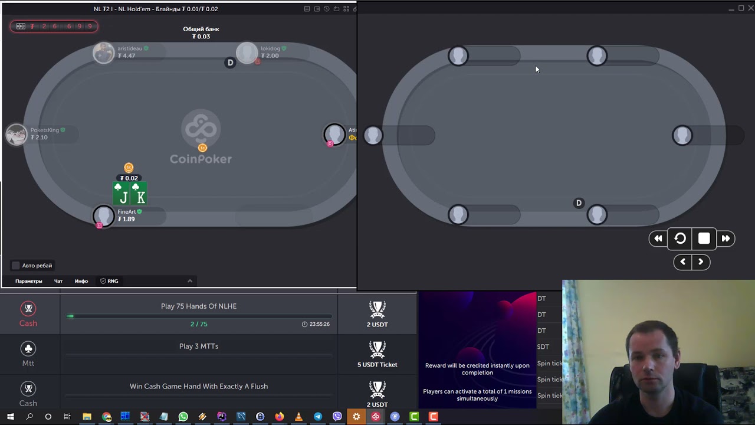Open the orange gear app in the taskbar
The width and height of the screenshot is (755, 425).
click(x=356, y=417)
